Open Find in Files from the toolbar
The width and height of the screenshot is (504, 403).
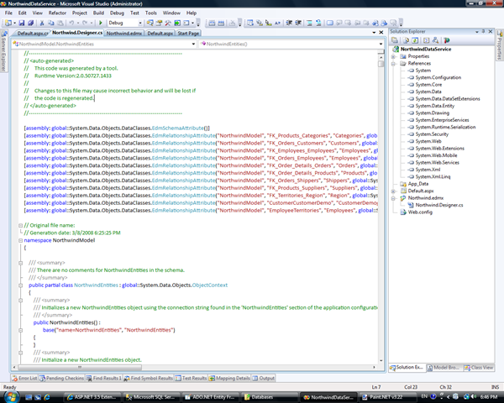[x=150, y=23]
